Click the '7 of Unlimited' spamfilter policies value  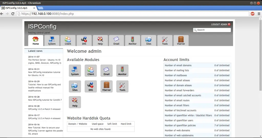click(222, 125)
